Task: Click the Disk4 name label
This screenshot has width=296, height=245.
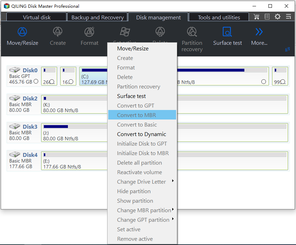Action: (x=30, y=155)
